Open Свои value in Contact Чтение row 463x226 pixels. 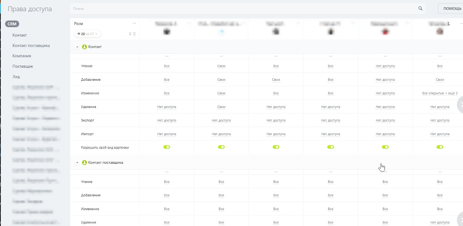coord(221,66)
